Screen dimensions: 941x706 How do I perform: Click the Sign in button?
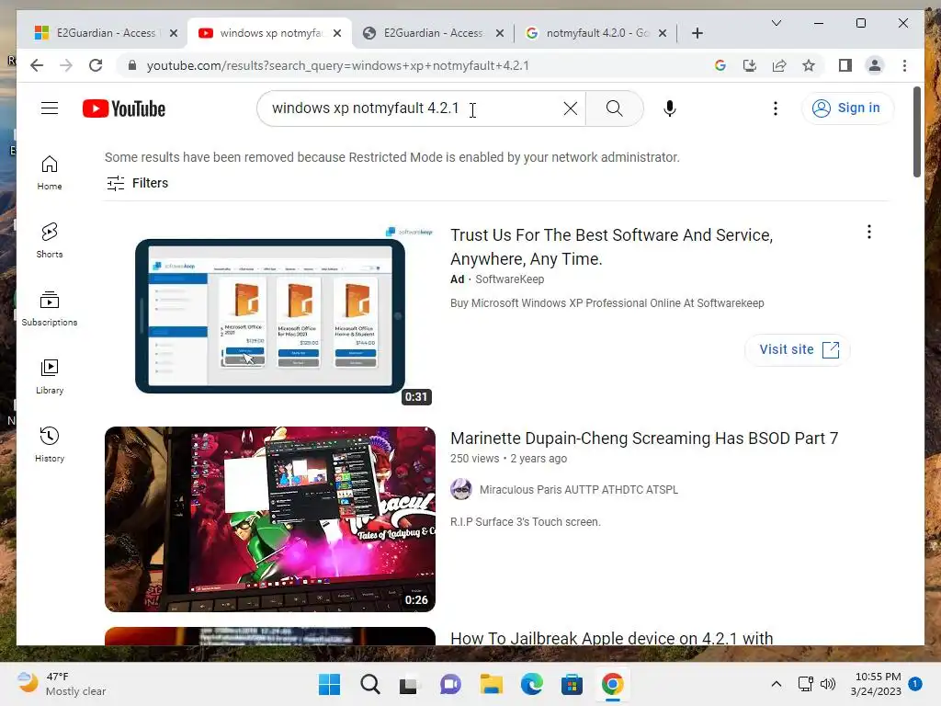tap(846, 108)
